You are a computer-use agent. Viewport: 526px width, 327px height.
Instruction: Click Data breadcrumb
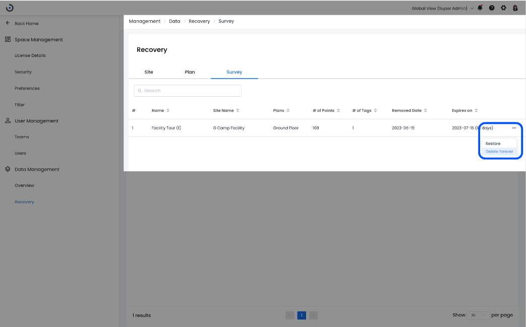(x=174, y=21)
